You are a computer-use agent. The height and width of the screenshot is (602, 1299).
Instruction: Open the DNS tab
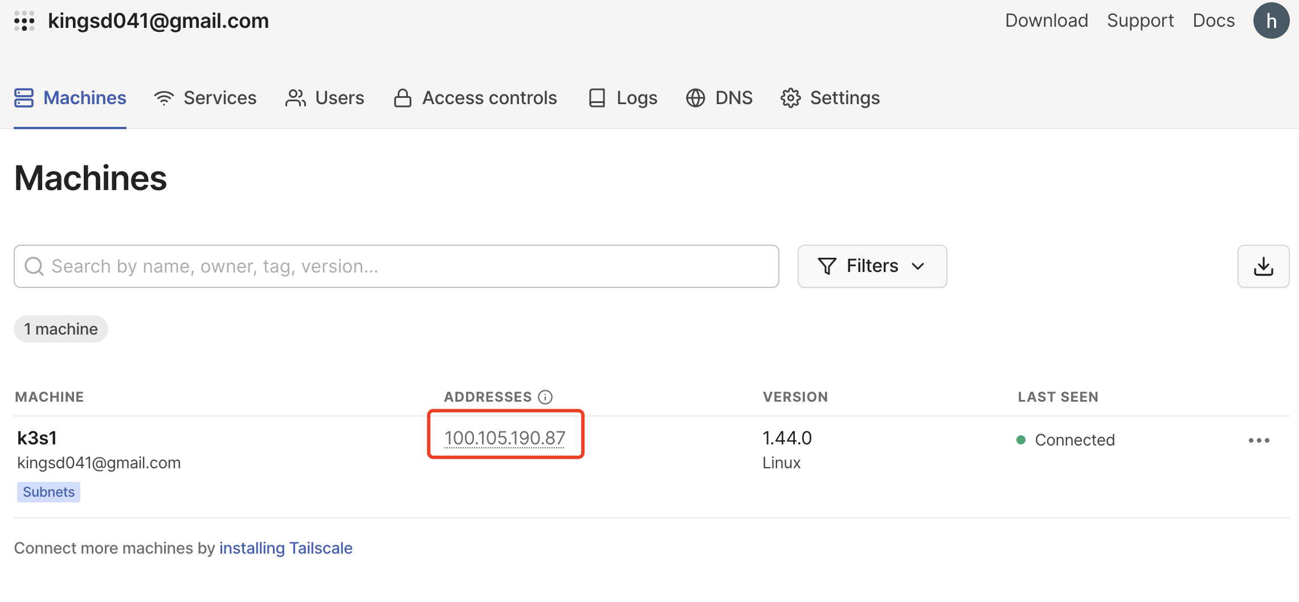pos(719,98)
